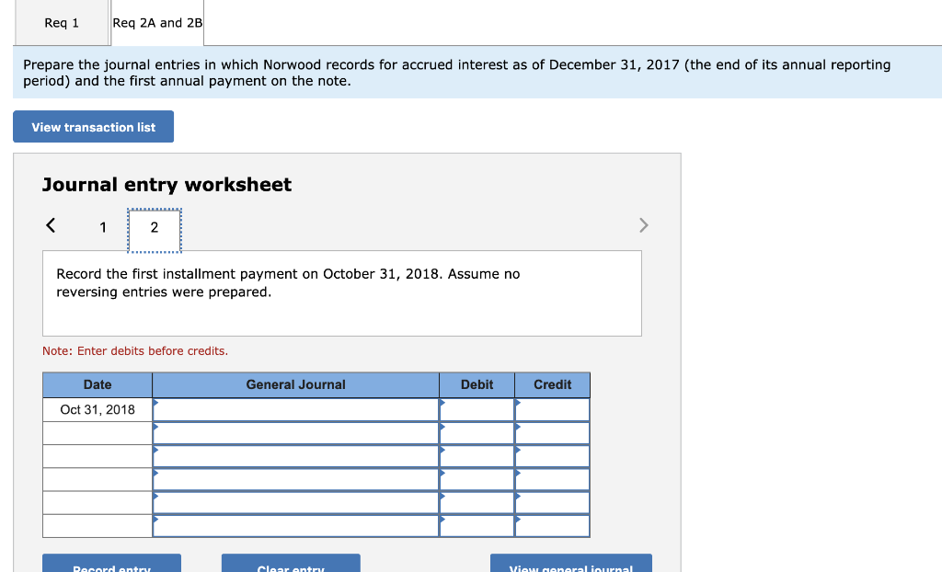The image size is (942, 572).
Task: Click the Record entry button
Action: [x=111, y=565]
